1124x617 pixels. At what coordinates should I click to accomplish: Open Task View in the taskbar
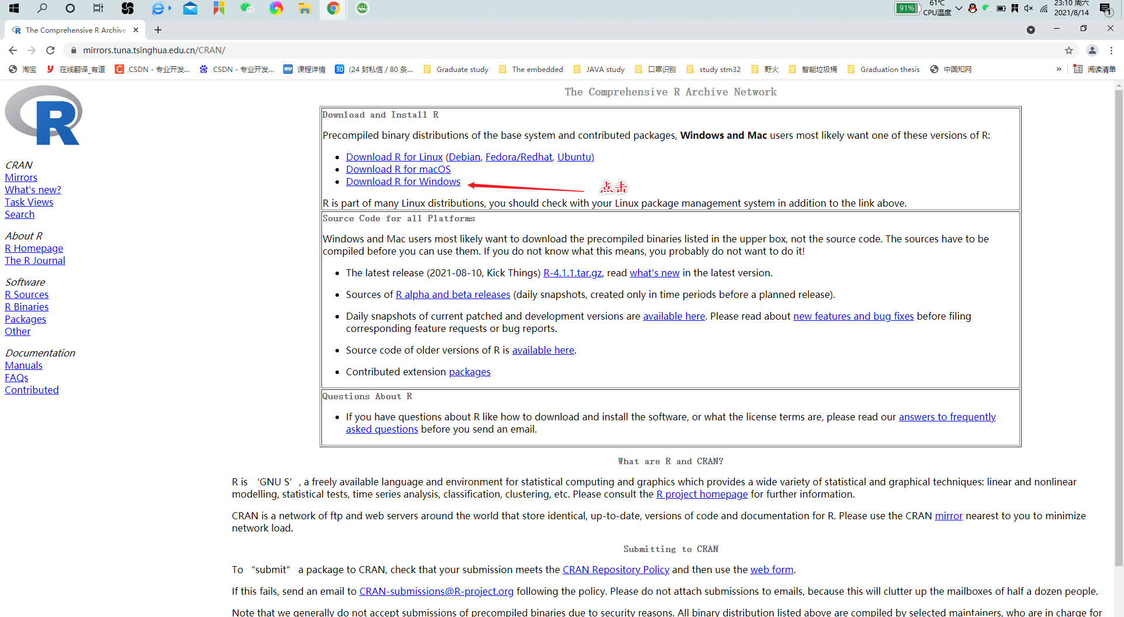[x=98, y=8]
